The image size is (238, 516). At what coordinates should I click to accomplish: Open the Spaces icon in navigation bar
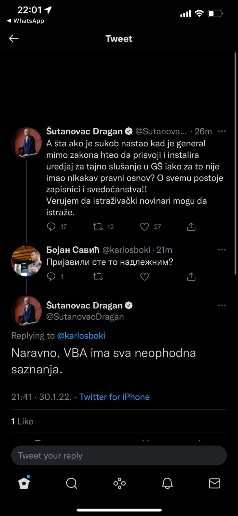pos(119,483)
